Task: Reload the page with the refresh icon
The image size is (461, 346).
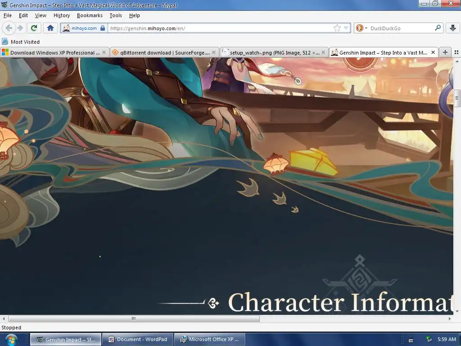Action: (34, 28)
